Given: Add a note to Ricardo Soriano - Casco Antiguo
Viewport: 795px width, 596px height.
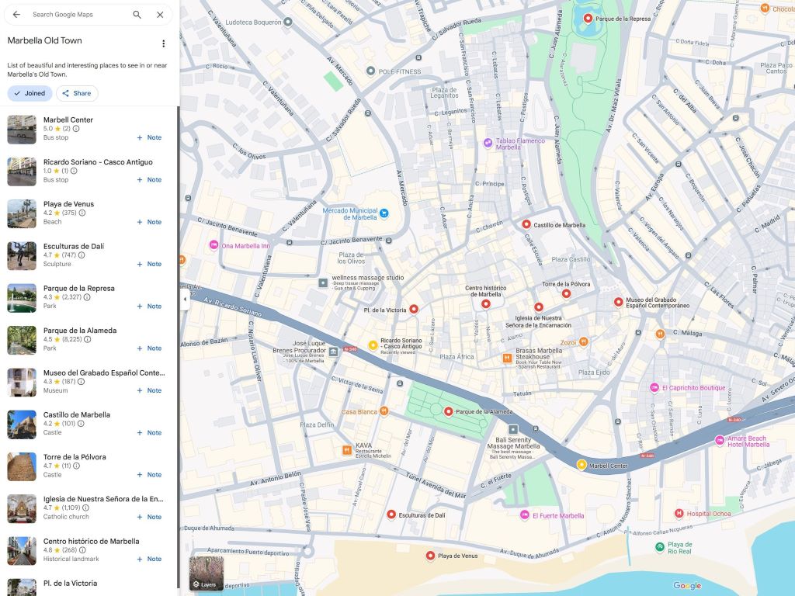Looking at the screenshot, I should (x=150, y=179).
